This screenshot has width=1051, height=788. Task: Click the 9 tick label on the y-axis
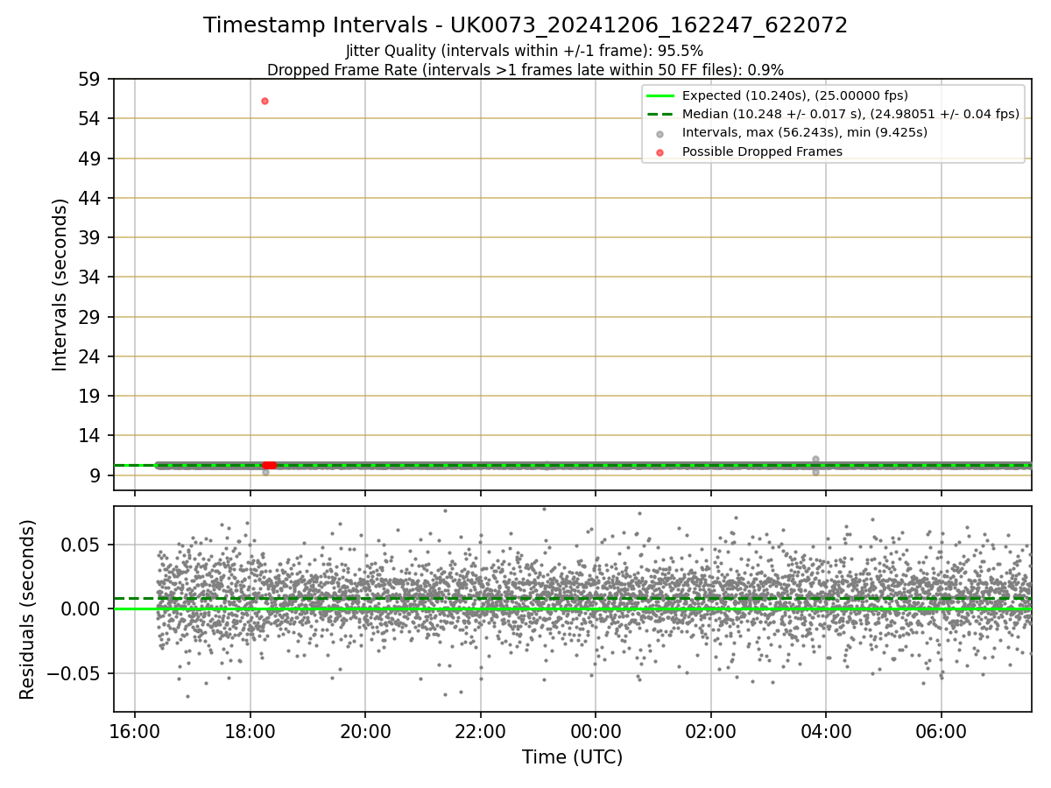(96, 475)
